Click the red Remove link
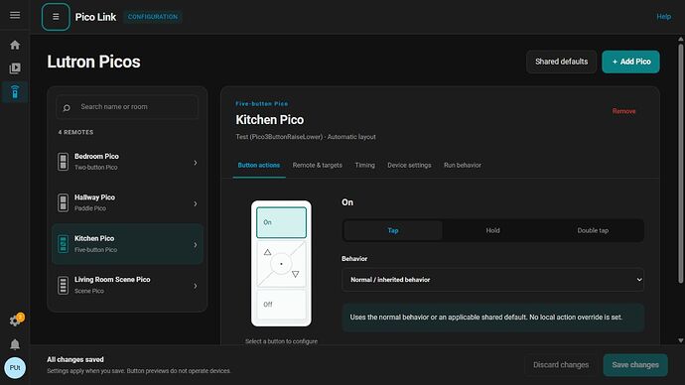 coord(623,111)
